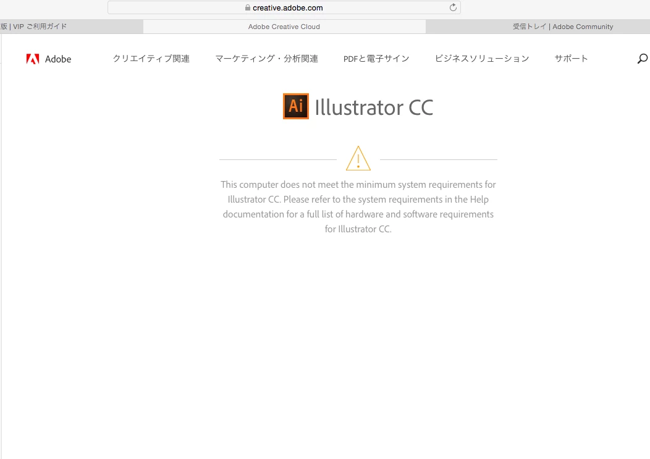Click the orange warning triangle icon
The height and width of the screenshot is (459, 650).
358,158
